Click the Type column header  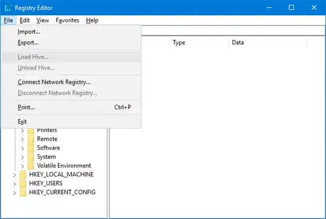coord(199,43)
